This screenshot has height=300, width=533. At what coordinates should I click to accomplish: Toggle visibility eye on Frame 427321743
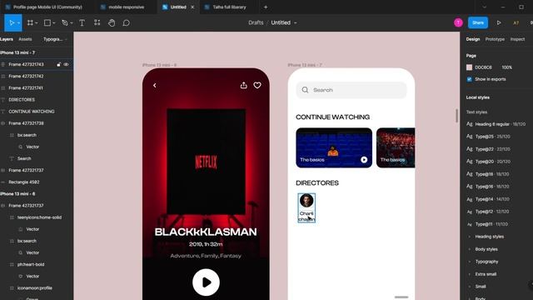pos(66,64)
